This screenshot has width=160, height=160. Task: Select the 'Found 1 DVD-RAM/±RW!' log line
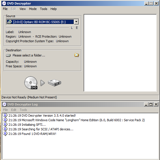[x=32, y=134]
